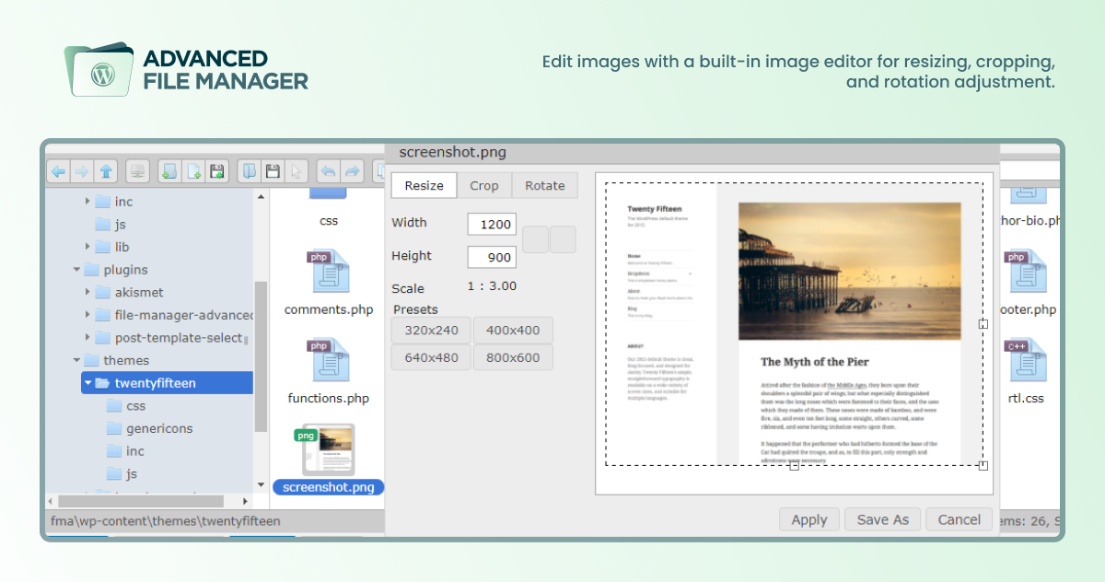Go to parent folder with up arrow icon
The image size is (1105, 582).
[x=106, y=170]
